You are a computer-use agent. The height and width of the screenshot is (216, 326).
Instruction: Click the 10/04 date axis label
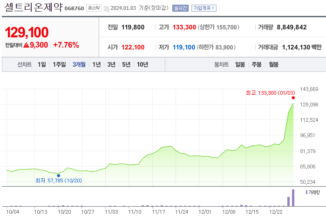pos(13,212)
